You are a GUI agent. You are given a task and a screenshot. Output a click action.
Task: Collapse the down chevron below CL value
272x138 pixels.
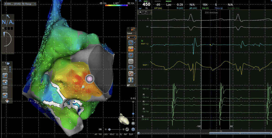click(140, 8)
